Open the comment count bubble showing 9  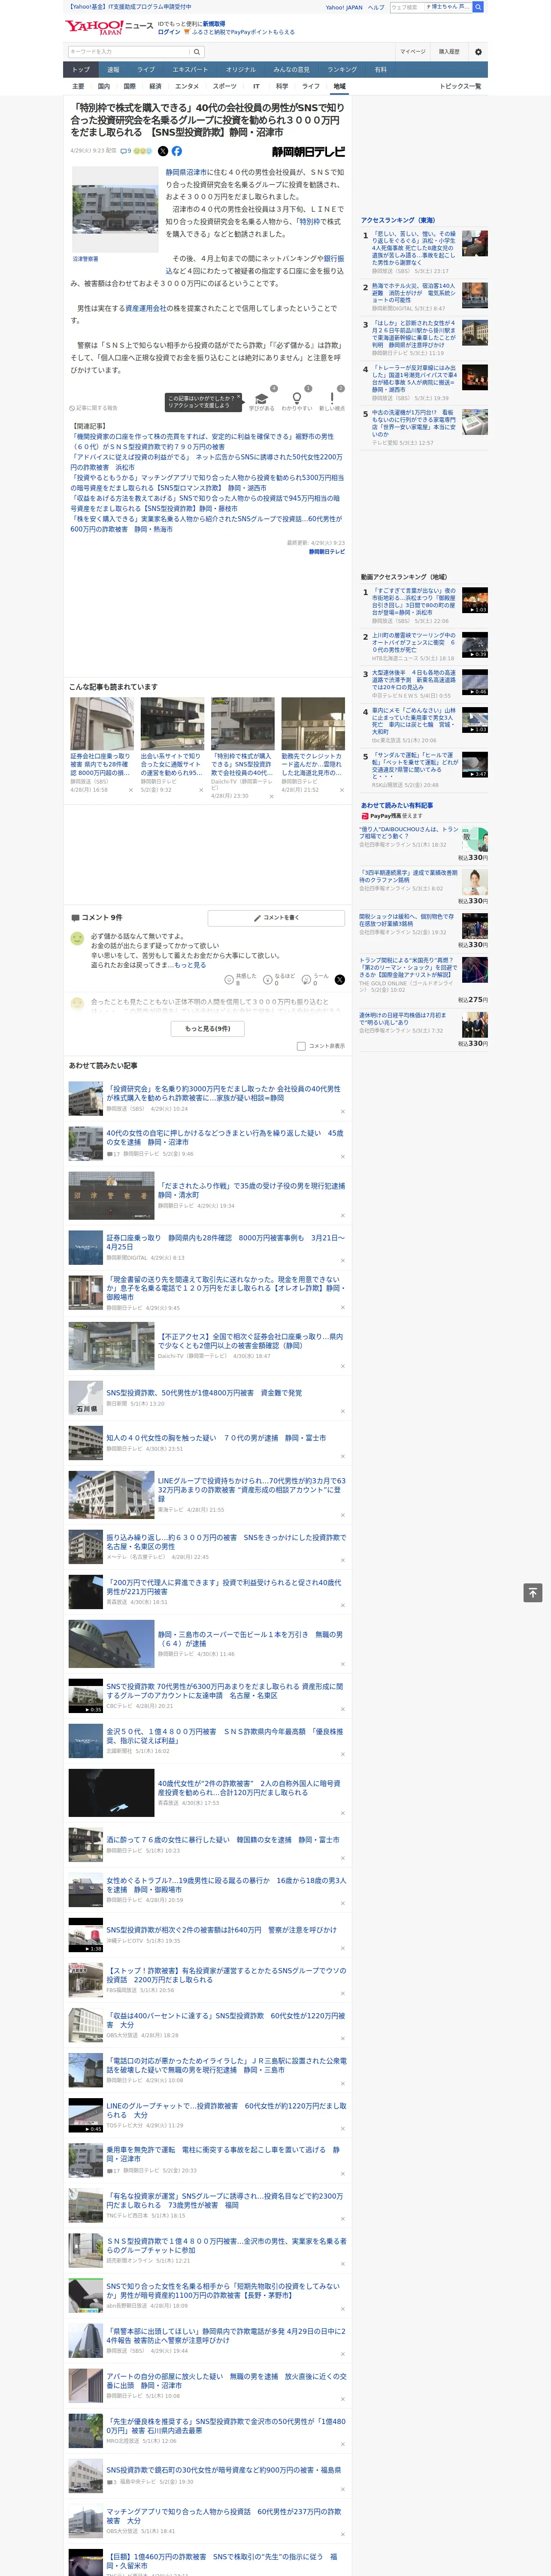[126, 151]
